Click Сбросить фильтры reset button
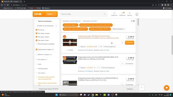Screen dimensions: 173x97 point(118,29)
